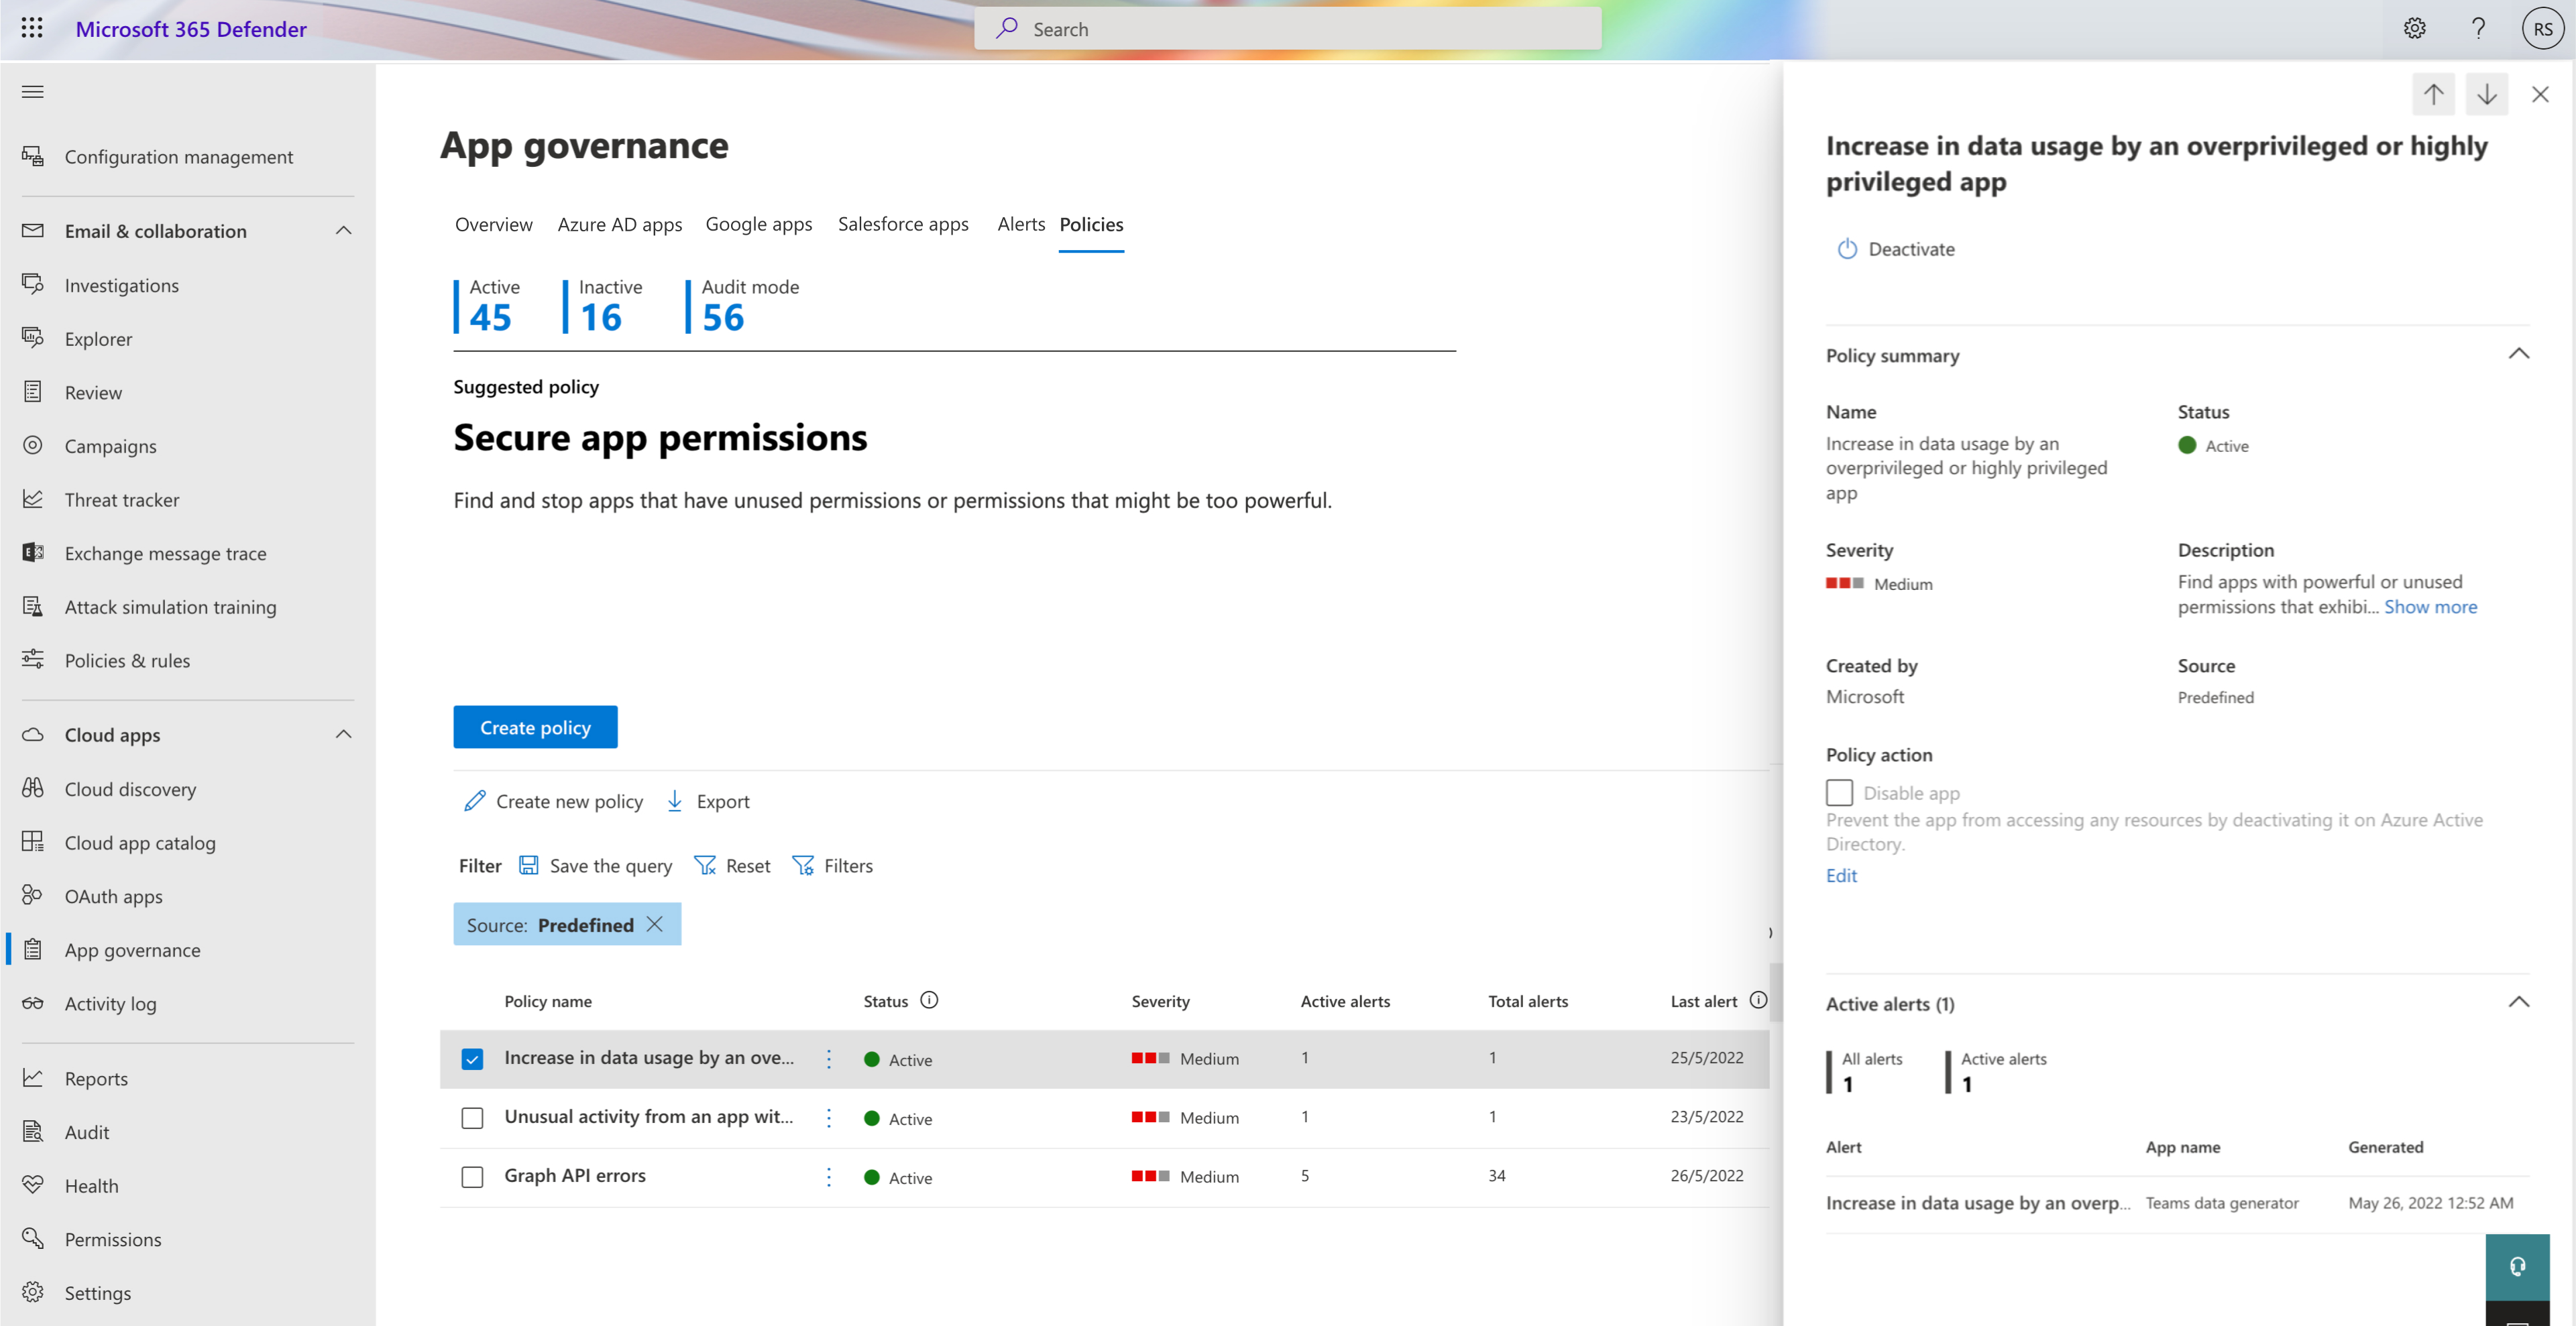The width and height of the screenshot is (2576, 1326).
Task: Click the Filters icon in toolbar
Action: [x=803, y=864]
